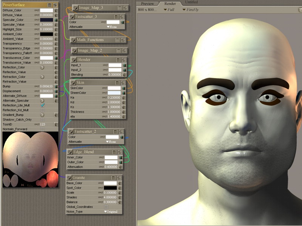The width and height of the screenshot is (302, 226).
Task: Open the FireFly render engine dropdown
Action: 191,9
